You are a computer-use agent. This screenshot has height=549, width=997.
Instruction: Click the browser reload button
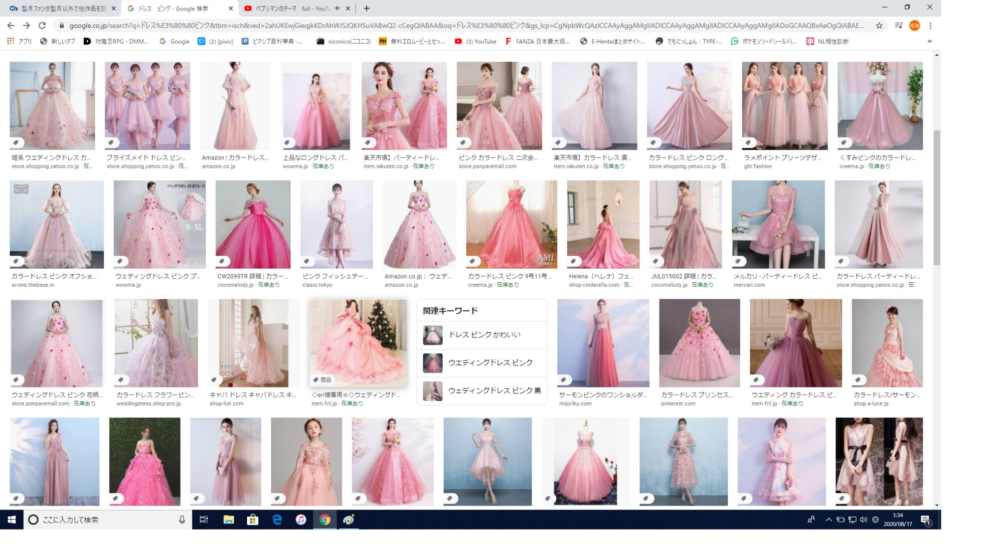coord(42,25)
